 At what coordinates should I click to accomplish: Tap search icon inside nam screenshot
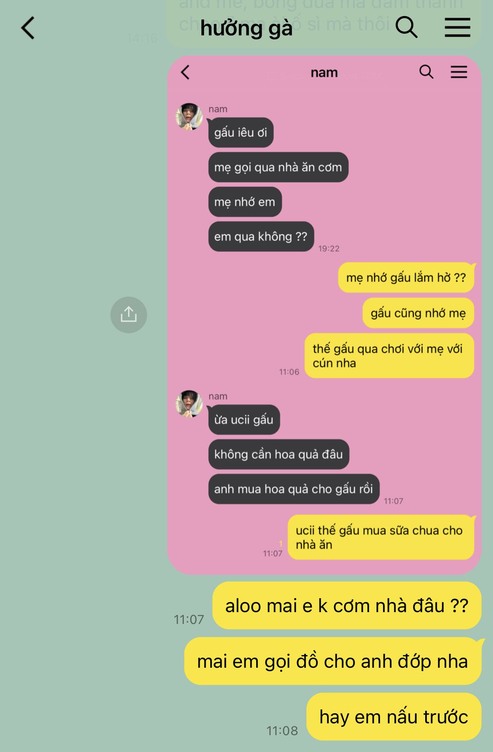[x=426, y=72]
